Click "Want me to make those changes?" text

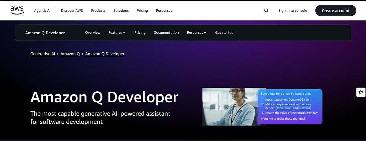pos(283,119)
